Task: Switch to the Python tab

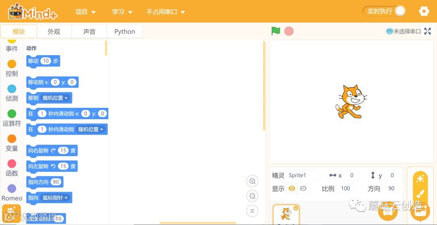Action: click(125, 32)
